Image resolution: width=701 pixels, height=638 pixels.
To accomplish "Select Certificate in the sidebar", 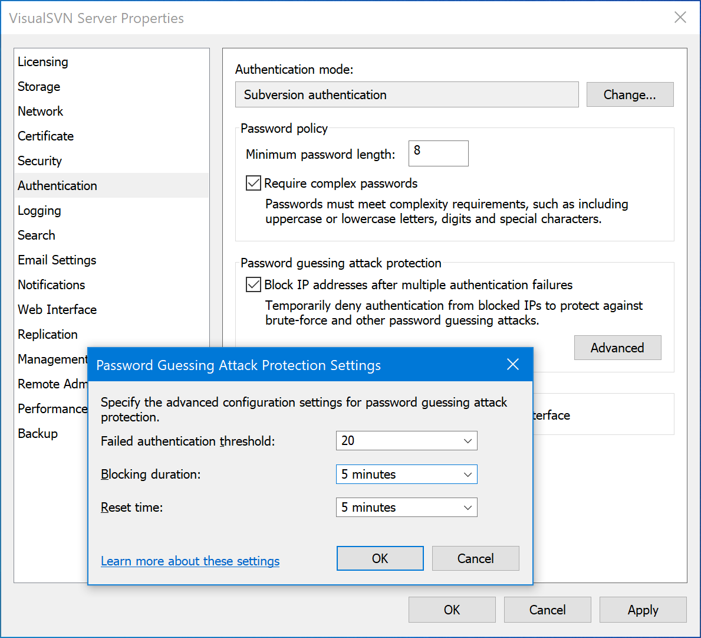I will tap(112, 136).
